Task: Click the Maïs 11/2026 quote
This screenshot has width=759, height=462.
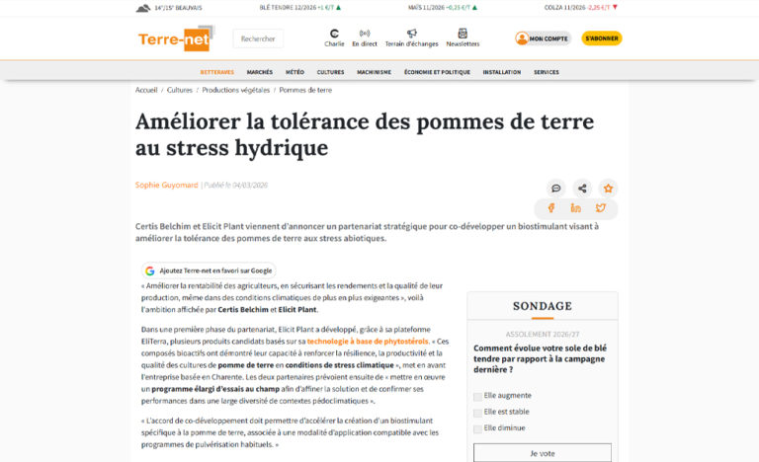Action: pyautogui.click(x=443, y=8)
